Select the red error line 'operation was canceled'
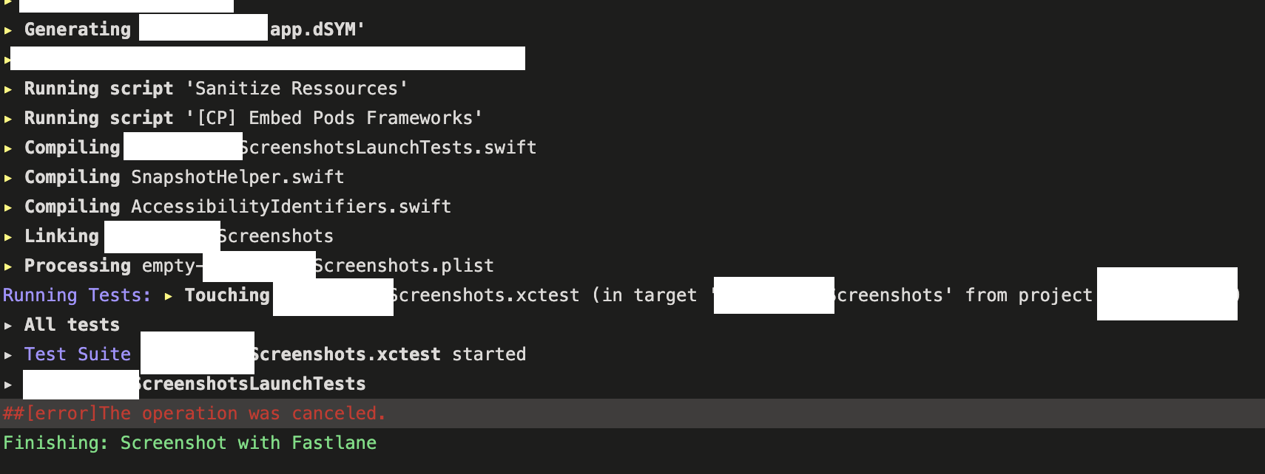 632,413
